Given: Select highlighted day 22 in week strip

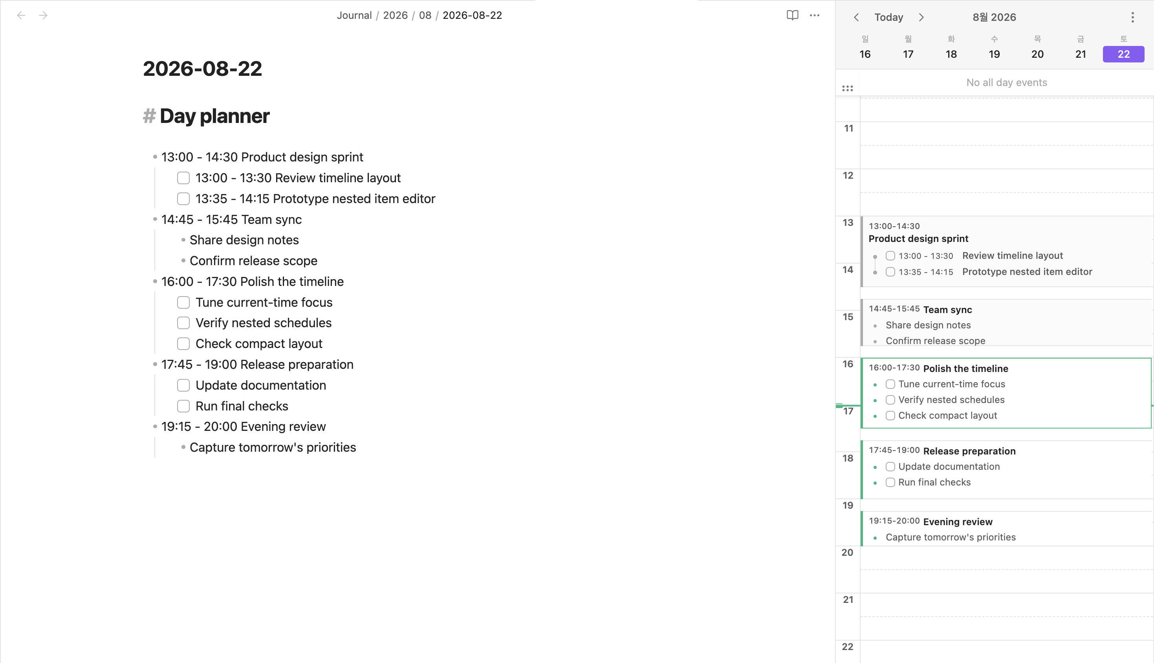Looking at the screenshot, I should click(x=1123, y=54).
